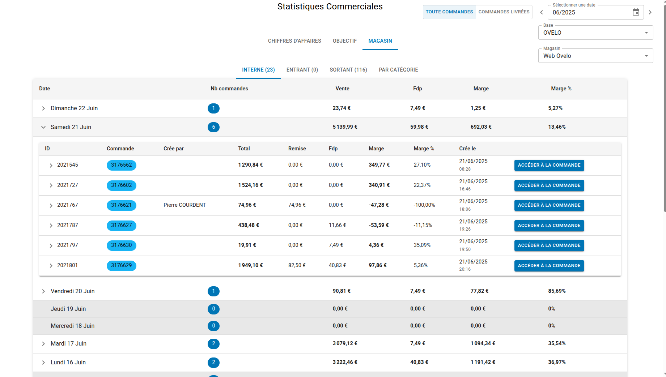Activate the MAGASIN view toggle
The height and width of the screenshot is (377, 666).
pos(380,41)
